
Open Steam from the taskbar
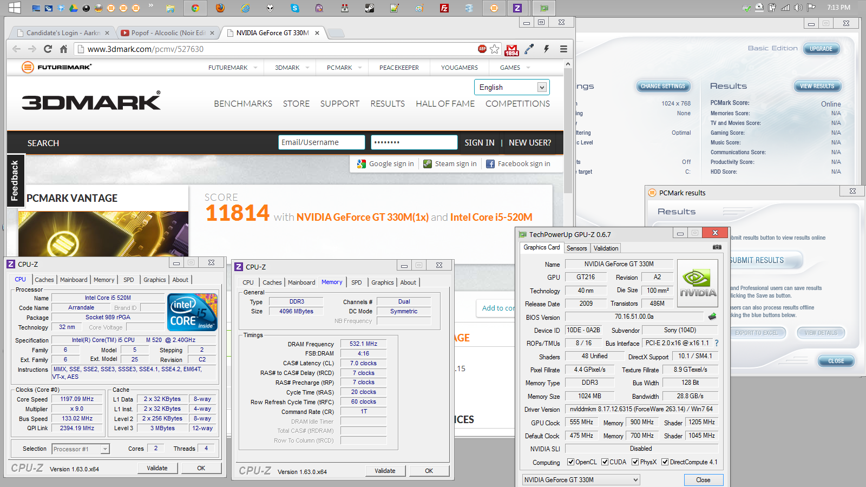[x=369, y=8]
